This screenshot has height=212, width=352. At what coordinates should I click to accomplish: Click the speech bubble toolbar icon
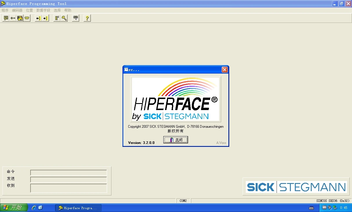click(6, 18)
